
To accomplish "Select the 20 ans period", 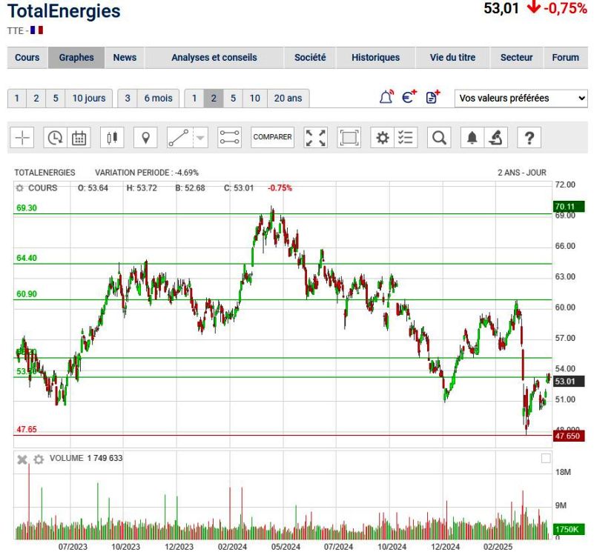I will pyautogui.click(x=288, y=99).
